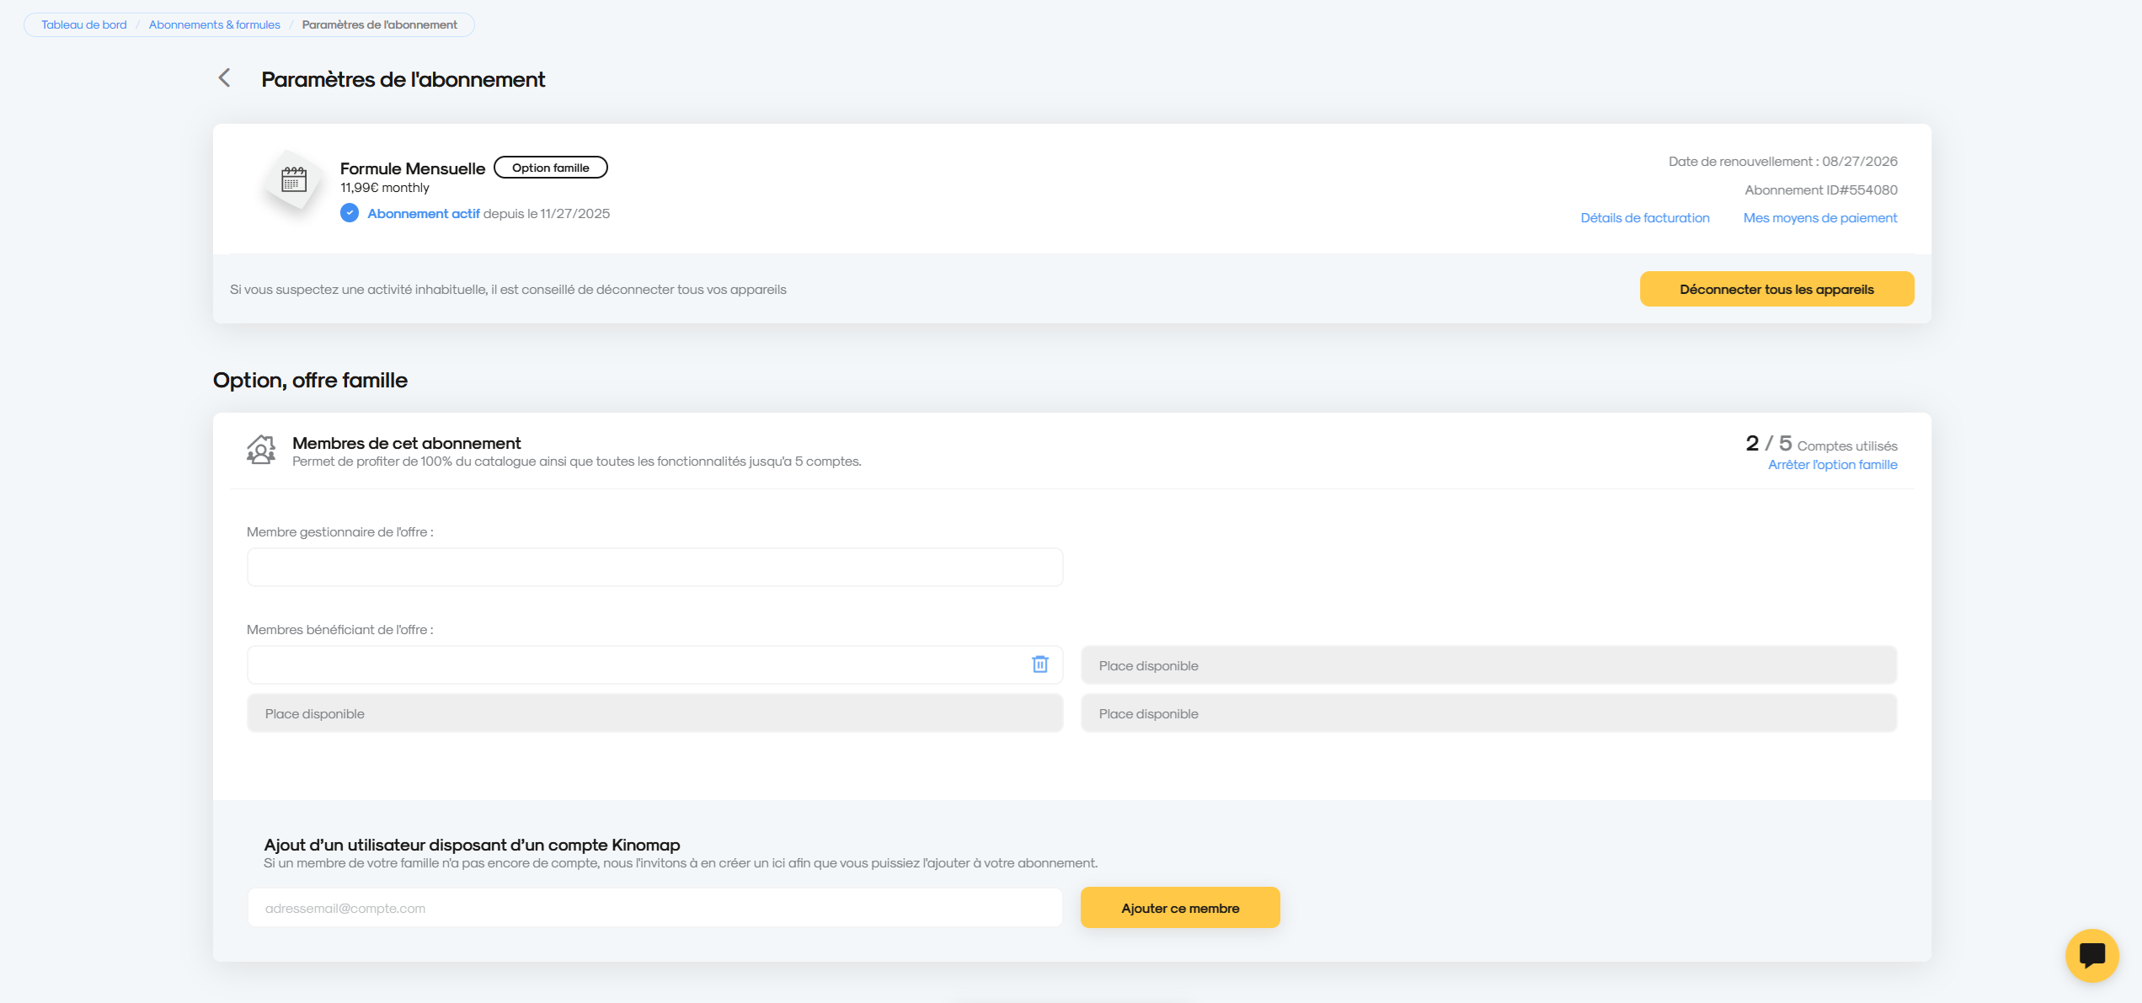Click Membres bénéficiant de l'offre label
The width and height of the screenshot is (2142, 1003).
(x=340, y=629)
